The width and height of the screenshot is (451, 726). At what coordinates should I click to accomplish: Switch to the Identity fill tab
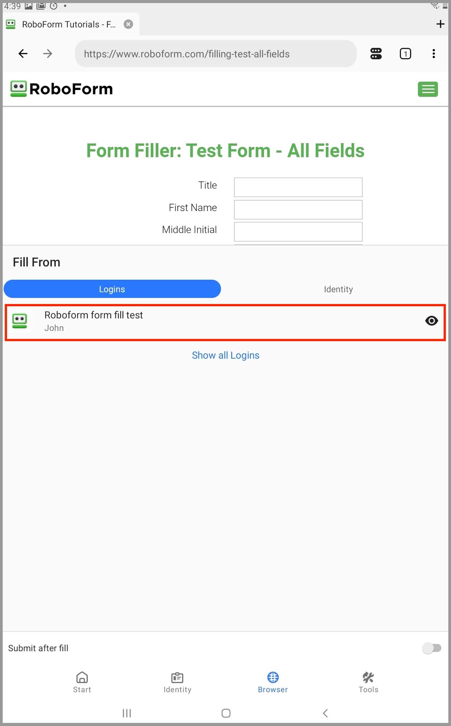[338, 289]
